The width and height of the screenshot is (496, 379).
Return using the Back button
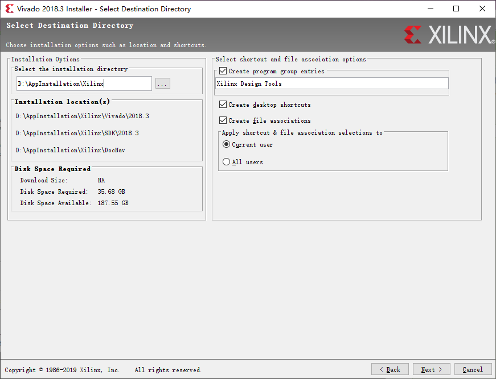pyautogui.click(x=390, y=369)
